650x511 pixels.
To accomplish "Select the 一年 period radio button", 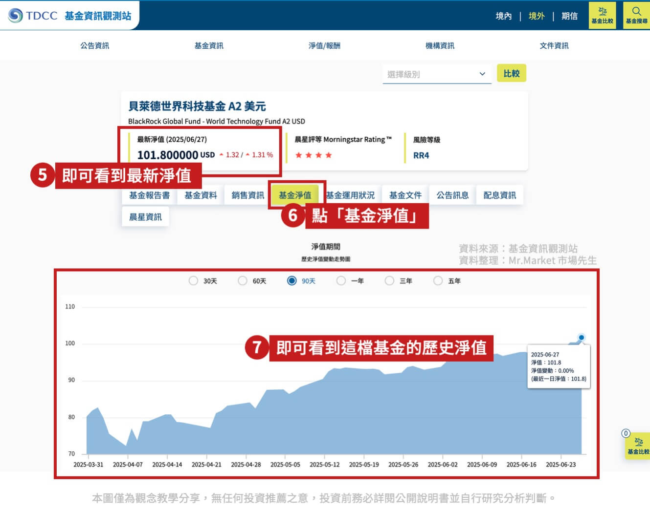I will tap(341, 281).
